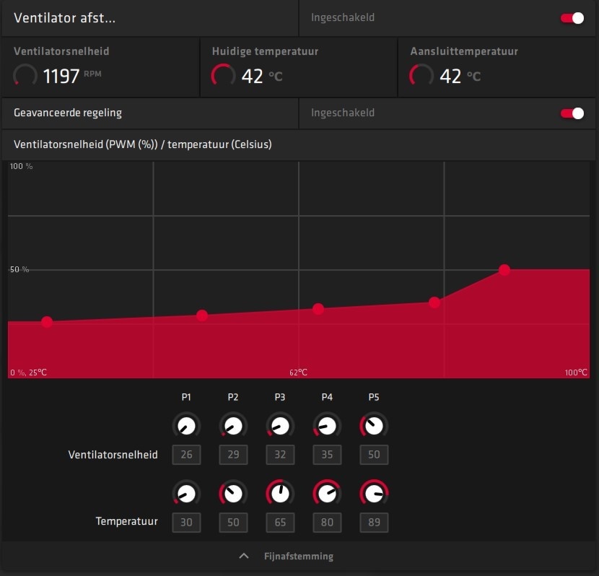Select fan speed field showing 26
Viewport: 599px width, 576px height.
point(186,455)
